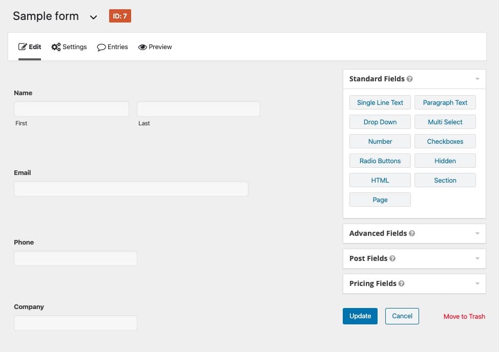Screen dimensions: 499x352
Task: Cancel the form changes
Action: click(x=402, y=316)
